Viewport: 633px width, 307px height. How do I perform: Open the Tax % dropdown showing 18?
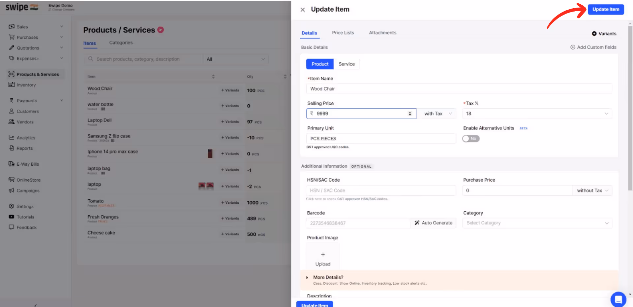pyautogui.click(x=537, y=114)
